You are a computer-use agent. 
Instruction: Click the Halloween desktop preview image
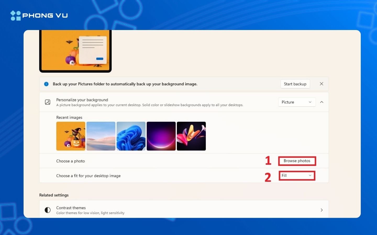75,51
